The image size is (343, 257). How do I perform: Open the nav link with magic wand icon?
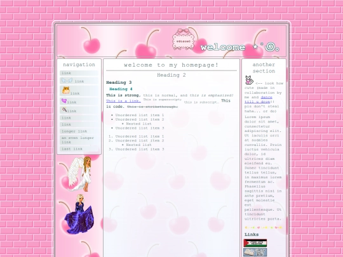(x=79, y=110)
